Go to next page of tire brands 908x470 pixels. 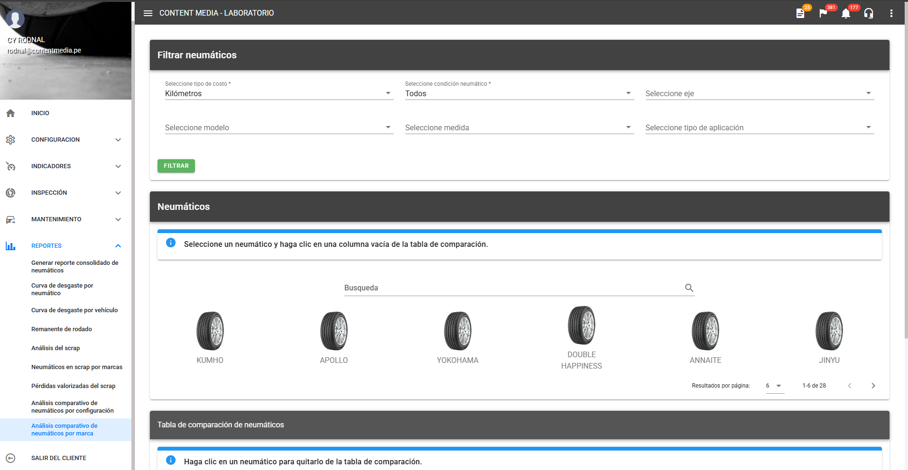tap(873, 386)
